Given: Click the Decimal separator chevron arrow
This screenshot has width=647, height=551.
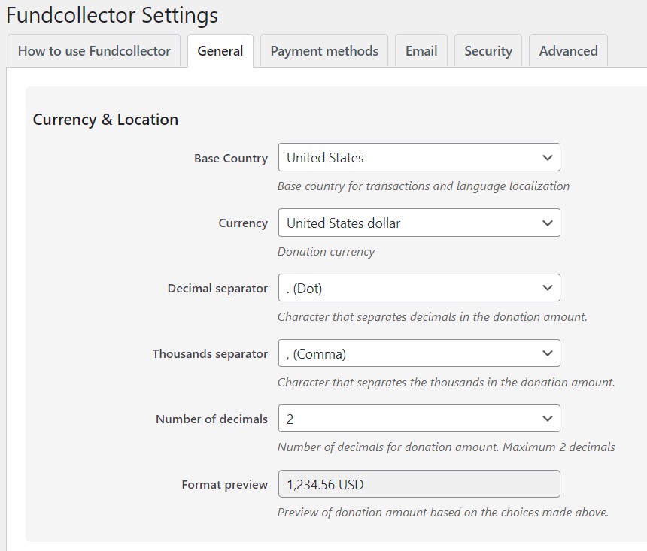Looking at the screenshot, I should tap(548, 287).
